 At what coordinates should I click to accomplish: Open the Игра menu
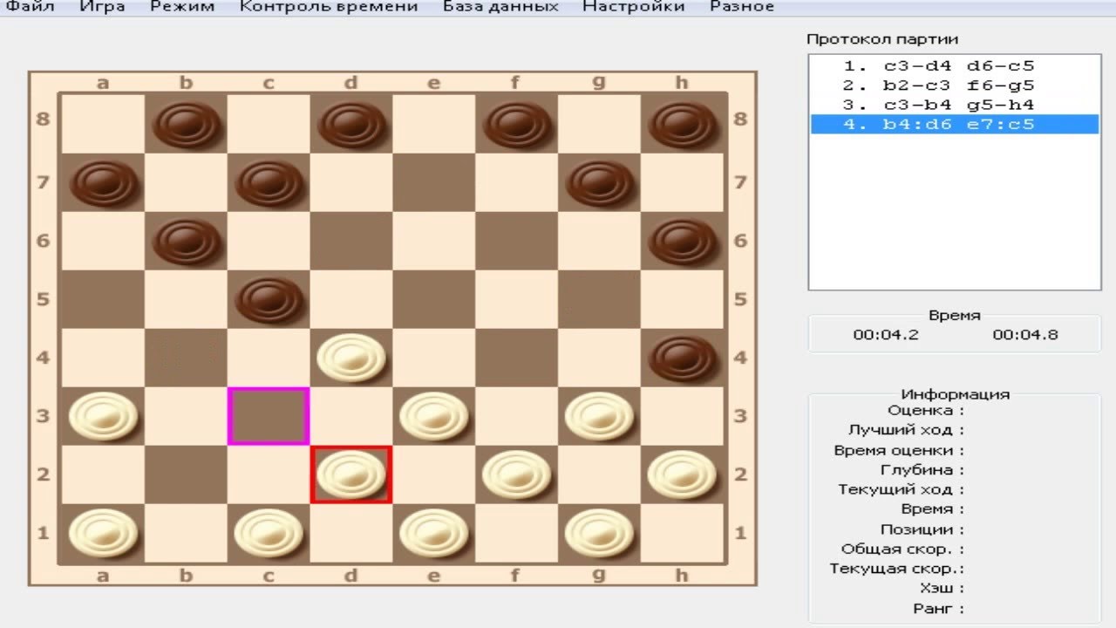[x=102, y=7]
